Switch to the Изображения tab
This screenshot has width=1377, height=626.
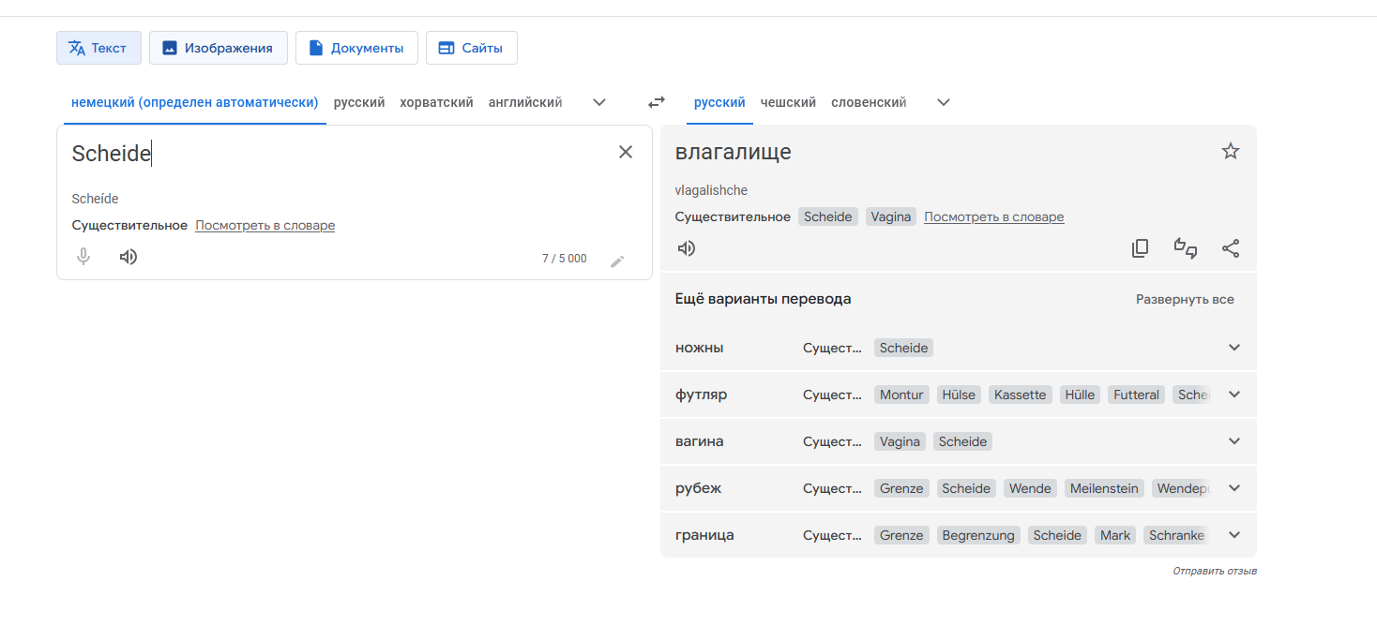click(x=218, y=48)
